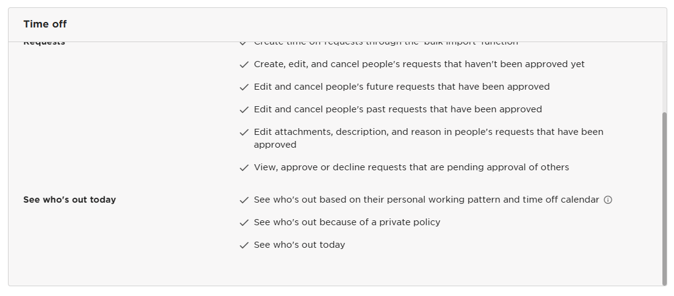Click checkmark beside 'View, approve or decline requests'
The width and height of the screenshot is (674, 296).
pos(244,168)
